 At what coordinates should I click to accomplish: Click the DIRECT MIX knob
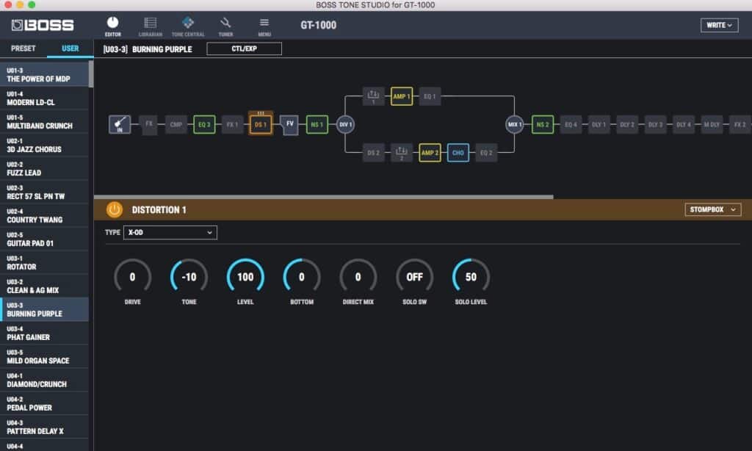358,277
